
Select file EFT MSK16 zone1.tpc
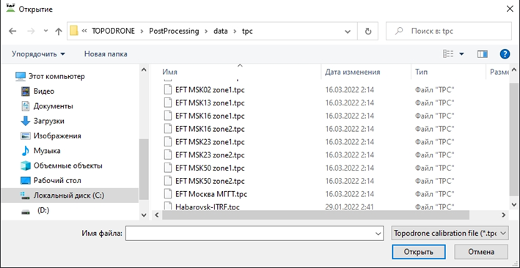pyautogui.click(x=210, y=116)
